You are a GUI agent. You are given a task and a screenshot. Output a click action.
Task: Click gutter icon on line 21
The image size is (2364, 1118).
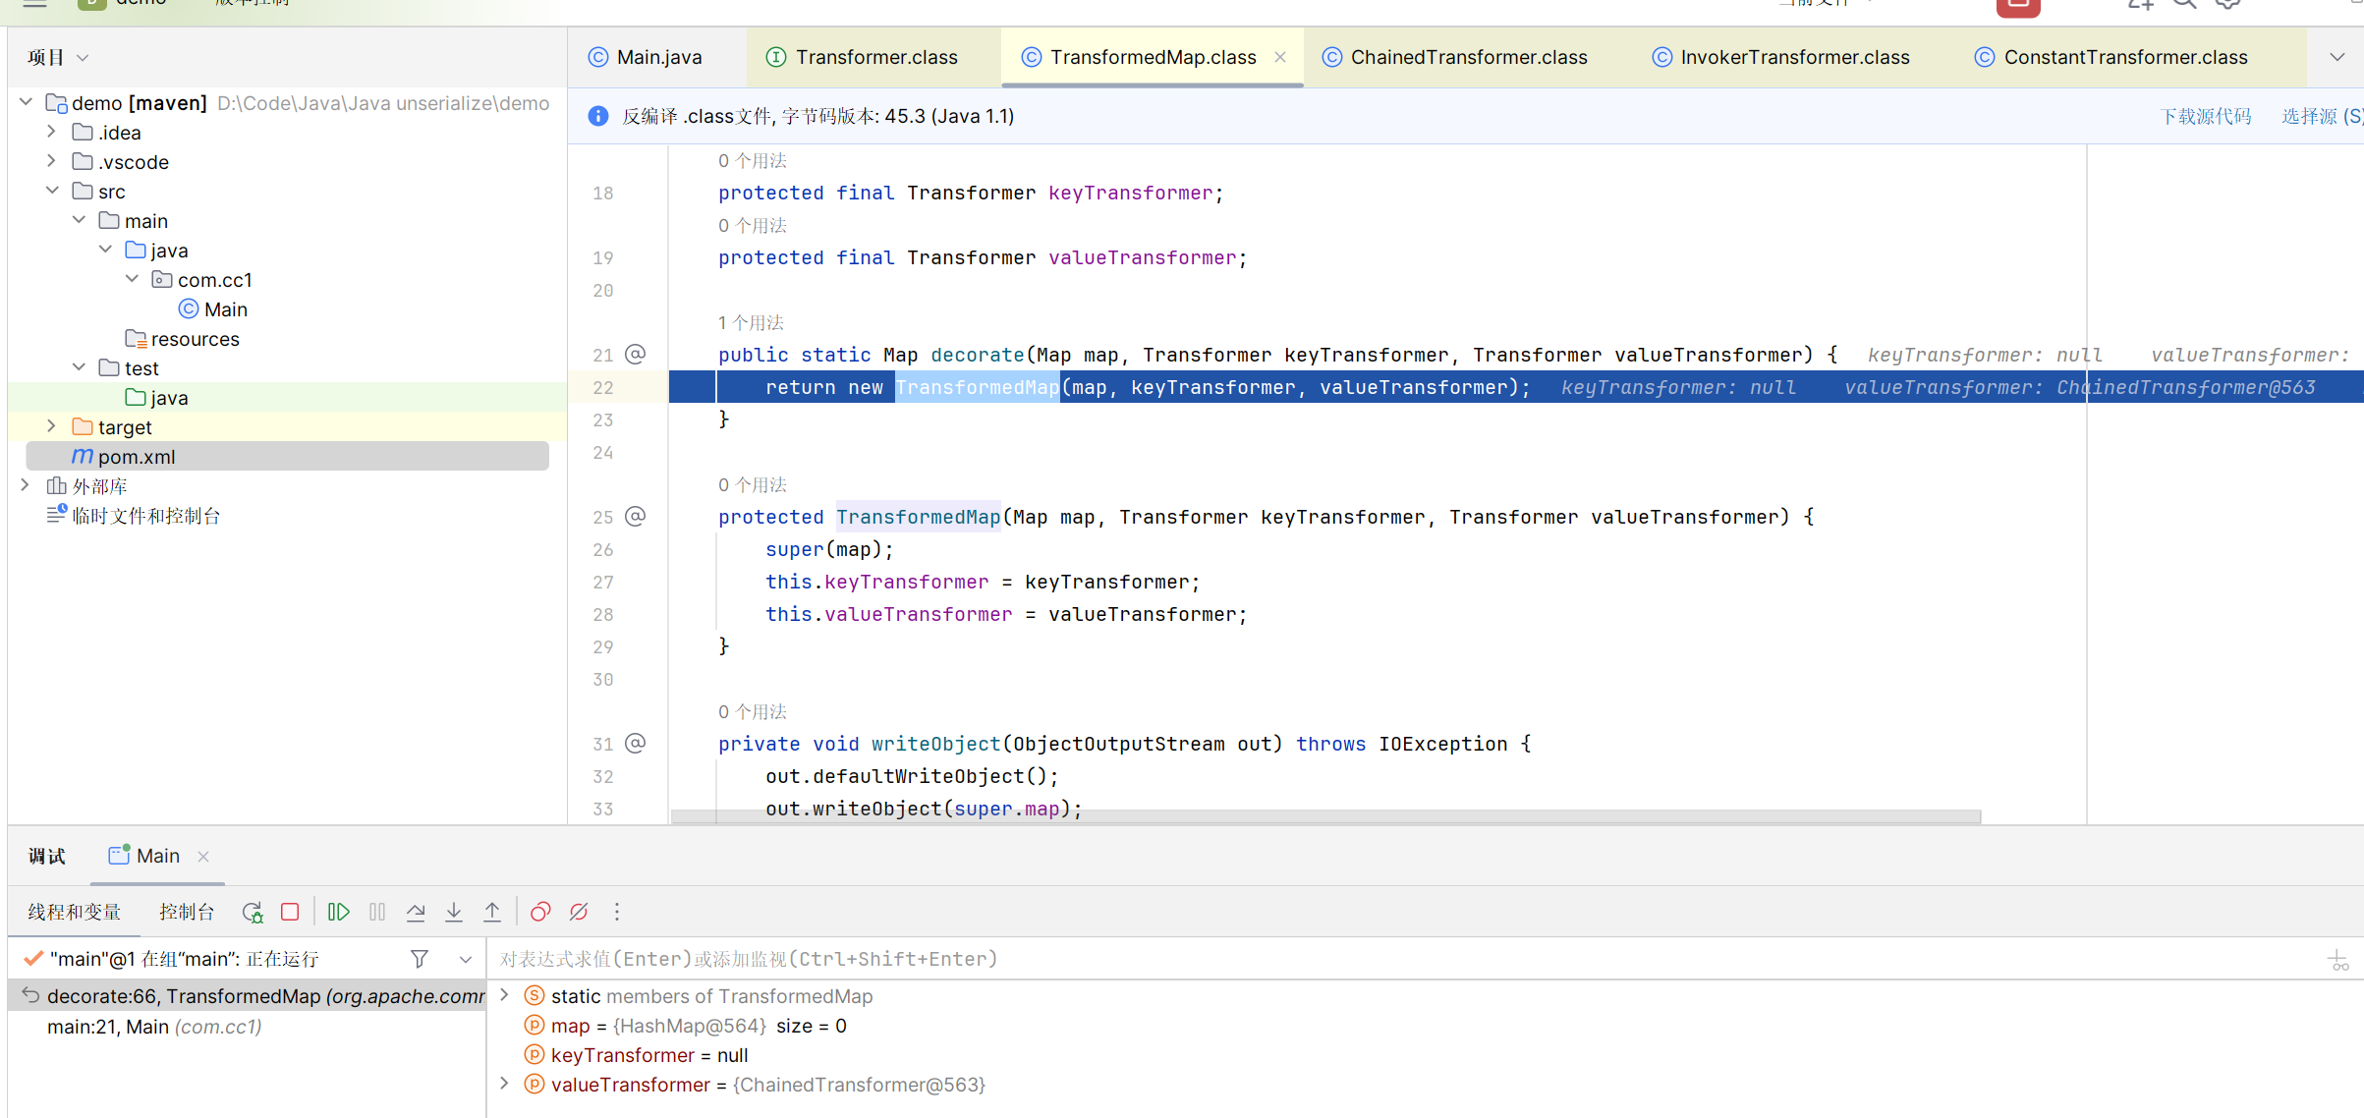click(636, 354)
